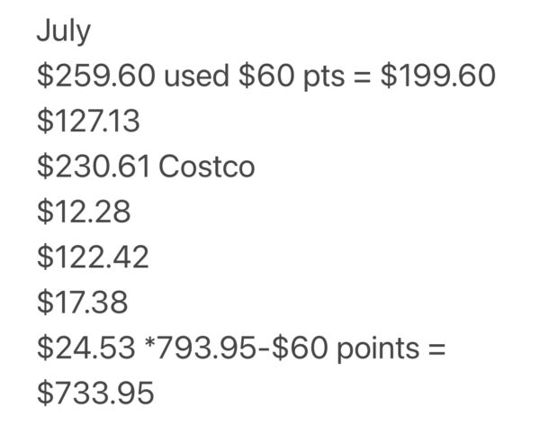Click the July heading text
Screen dimensions: 540x435
(x=63, y=33)
